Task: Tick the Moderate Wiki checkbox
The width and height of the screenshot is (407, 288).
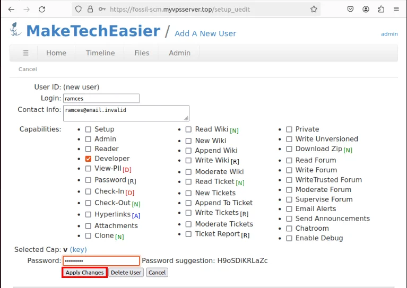Action: (x=188, y=172)
